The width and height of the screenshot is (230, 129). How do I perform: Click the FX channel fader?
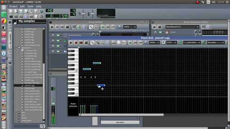click(x=53, y=115)
